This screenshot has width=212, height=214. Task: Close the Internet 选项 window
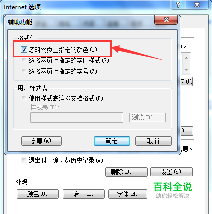pyautogui.click(x=197, y=5)
